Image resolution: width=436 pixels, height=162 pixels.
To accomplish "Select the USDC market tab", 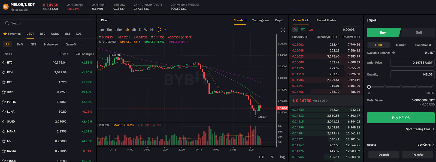I will (55, 34).
